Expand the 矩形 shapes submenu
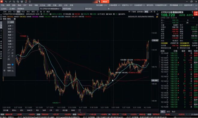This screenshot has height=118, width=198. pyautogui.click(x=10, y=29)
